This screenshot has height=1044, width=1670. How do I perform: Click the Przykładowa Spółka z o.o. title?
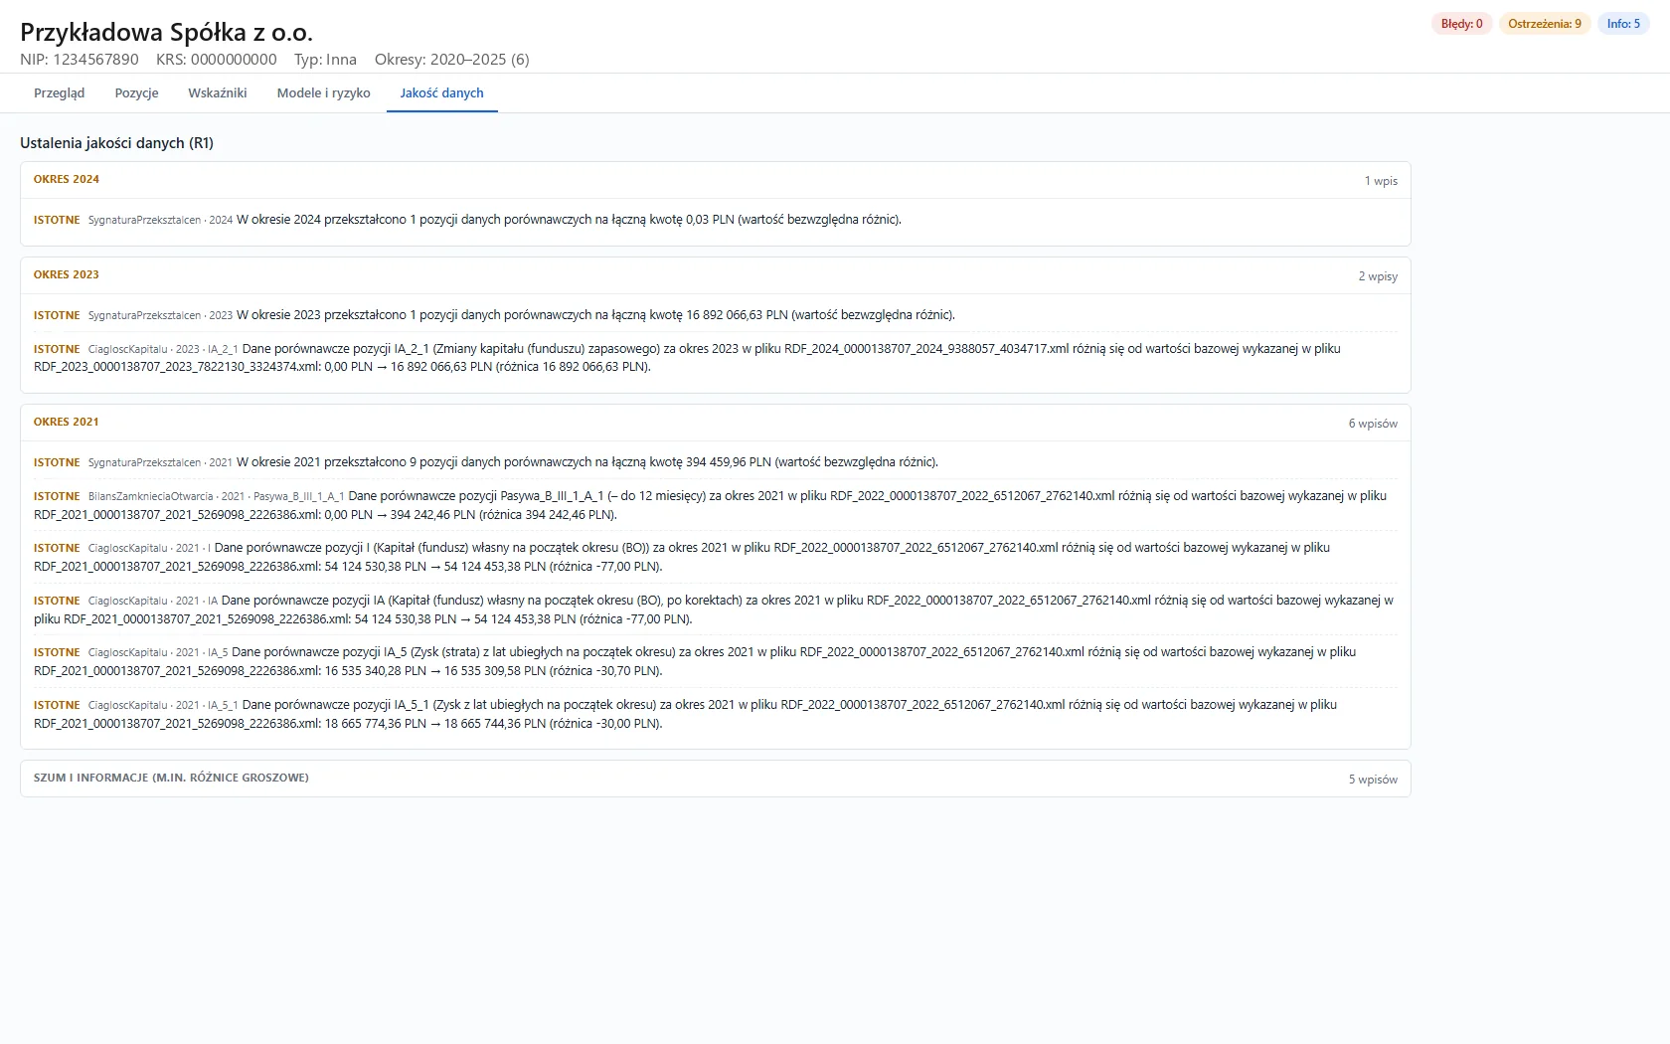(166, 32)
